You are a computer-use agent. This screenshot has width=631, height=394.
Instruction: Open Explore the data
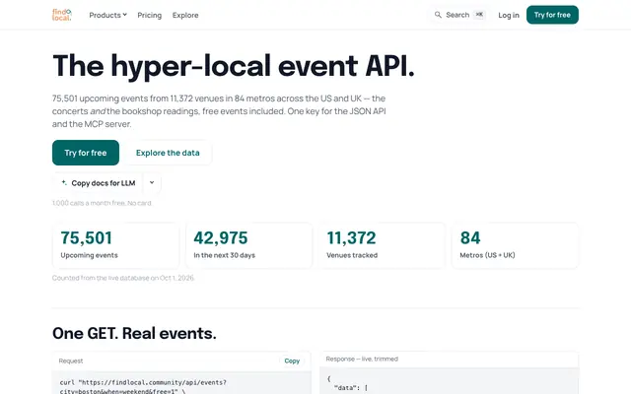pyautogui.click(x=168, y=153)
